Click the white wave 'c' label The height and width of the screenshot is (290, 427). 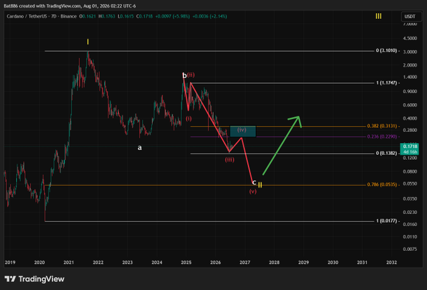(254, 182)
